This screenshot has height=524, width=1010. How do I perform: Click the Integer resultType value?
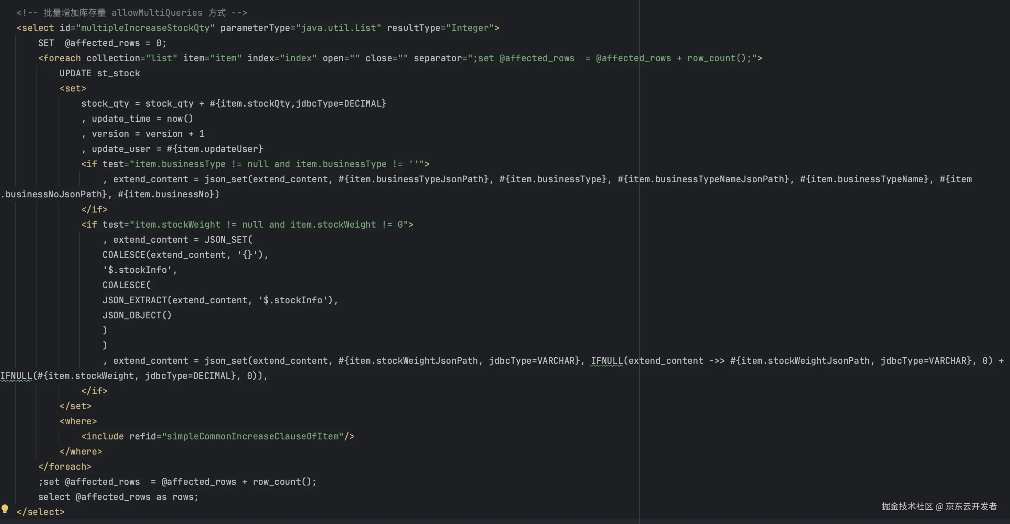pyautogui.click(x=470, y=28)
